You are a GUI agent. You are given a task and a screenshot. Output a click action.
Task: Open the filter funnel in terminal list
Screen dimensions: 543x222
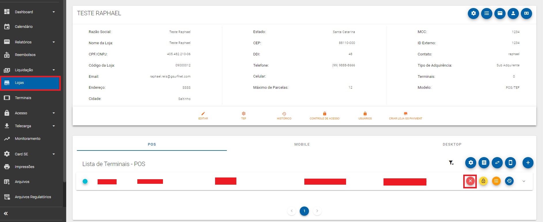pos(451,163)
